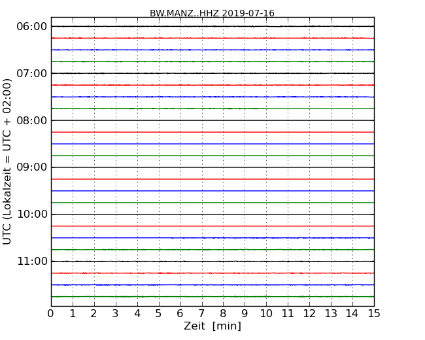
Task: Click x-axis tick label 12
Action: [309, 314]
